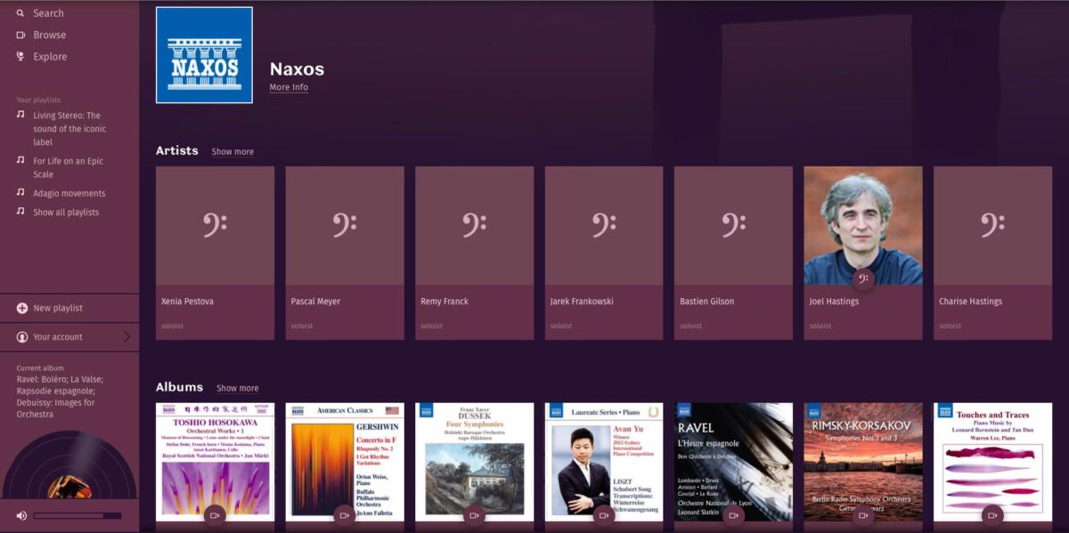
Task: Open the Pascal Meyer artist card
Action: coord(345,253)
